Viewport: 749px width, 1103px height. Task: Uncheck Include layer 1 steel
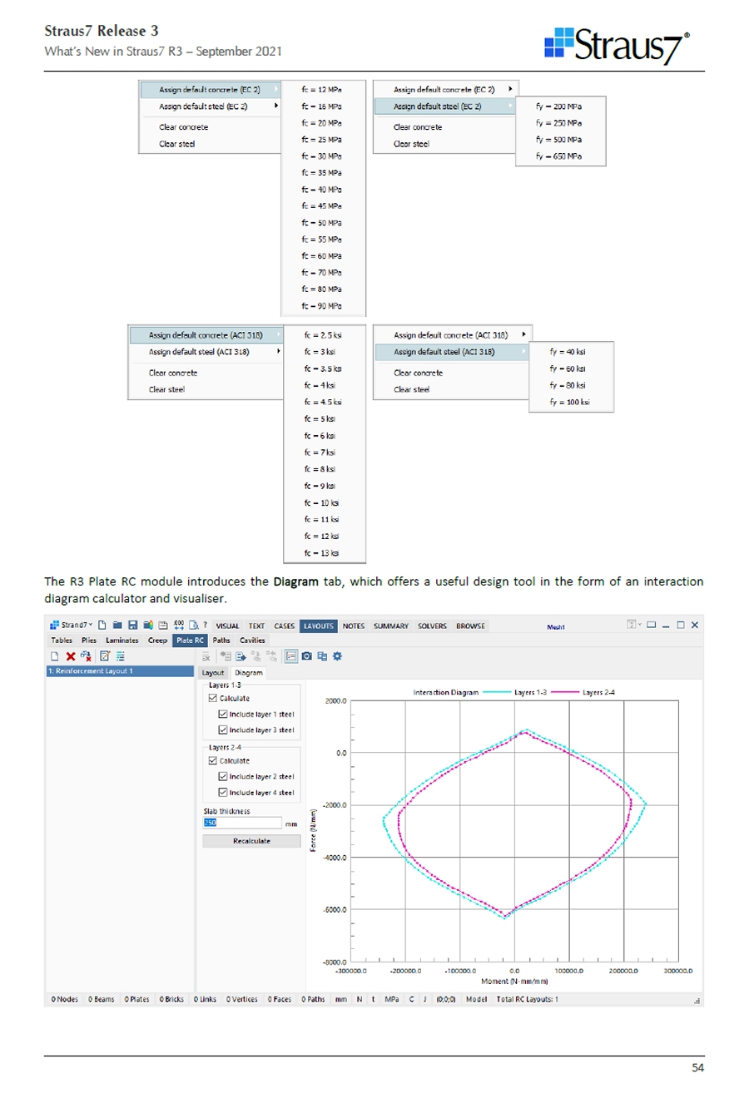(x=223, y=715)
